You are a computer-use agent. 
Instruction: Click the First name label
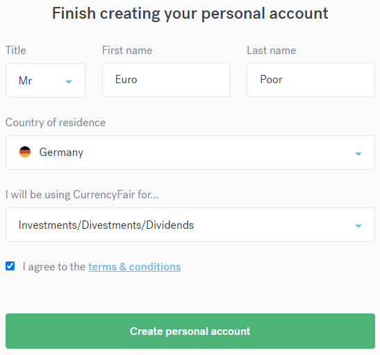coord(127,51)
